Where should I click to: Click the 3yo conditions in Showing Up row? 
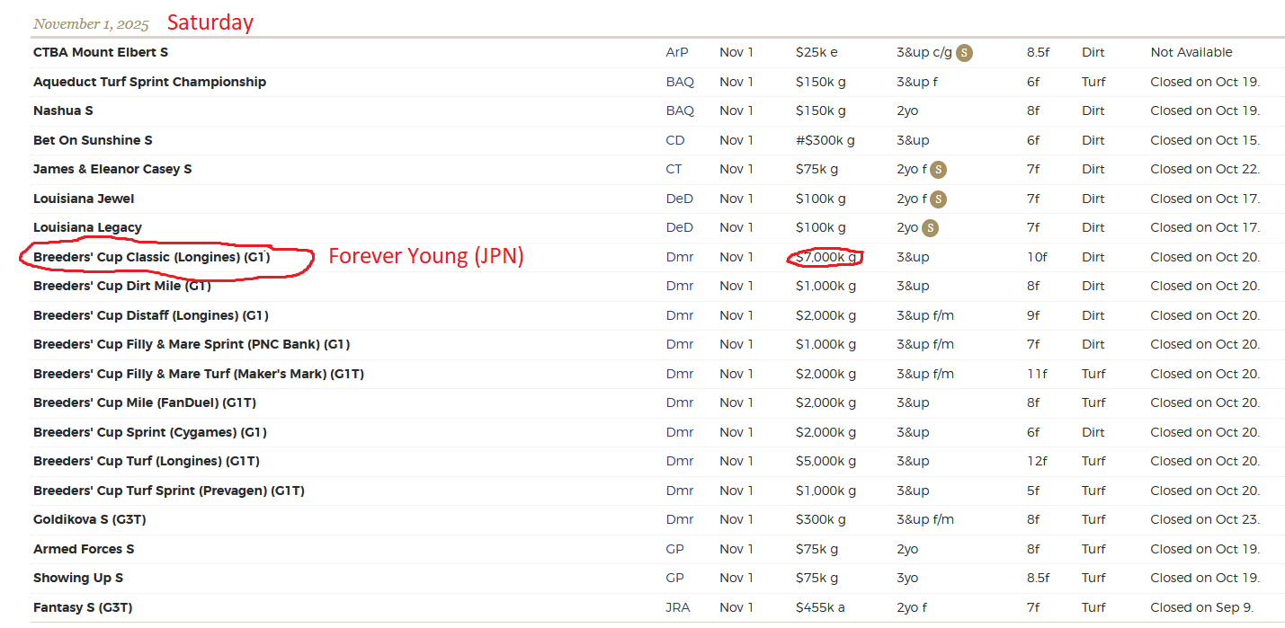[x=907, y=578]
